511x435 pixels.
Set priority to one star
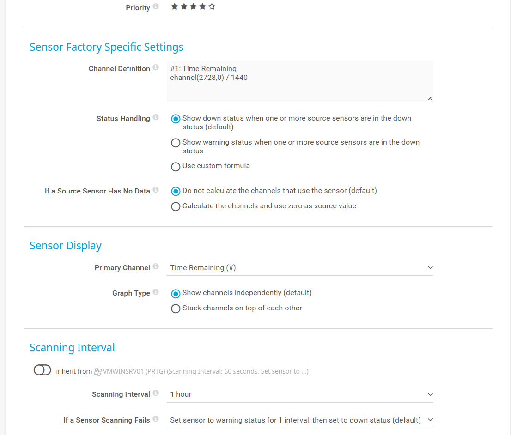tap(175, 7)
